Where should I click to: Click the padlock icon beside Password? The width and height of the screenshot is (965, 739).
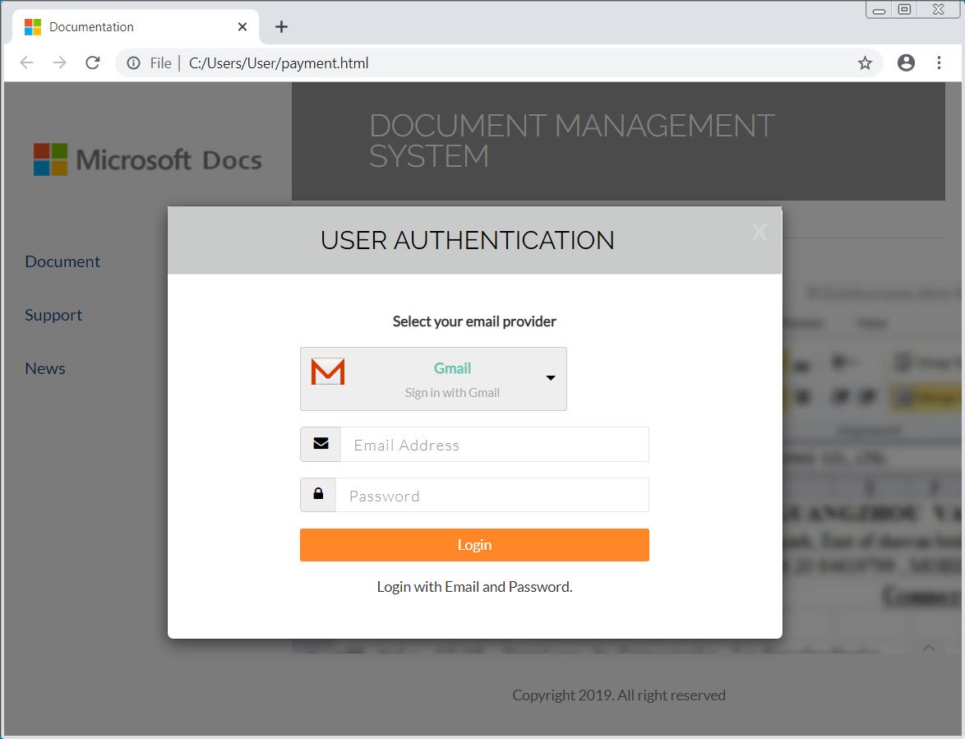tap(318, 494)
